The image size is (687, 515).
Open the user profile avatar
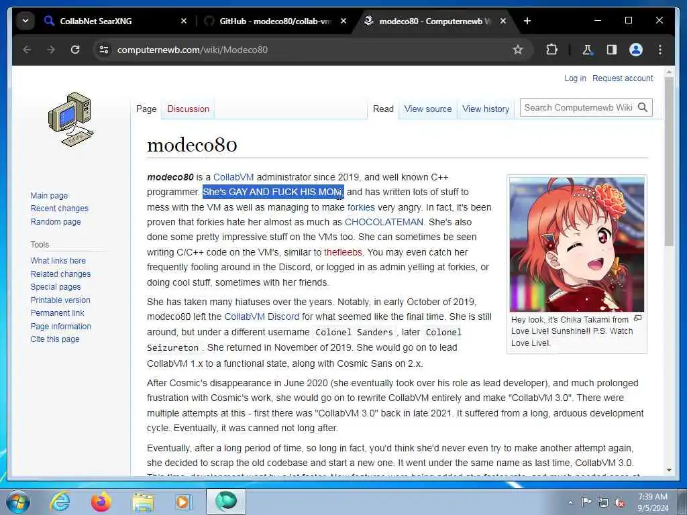[x=636, y=50]
